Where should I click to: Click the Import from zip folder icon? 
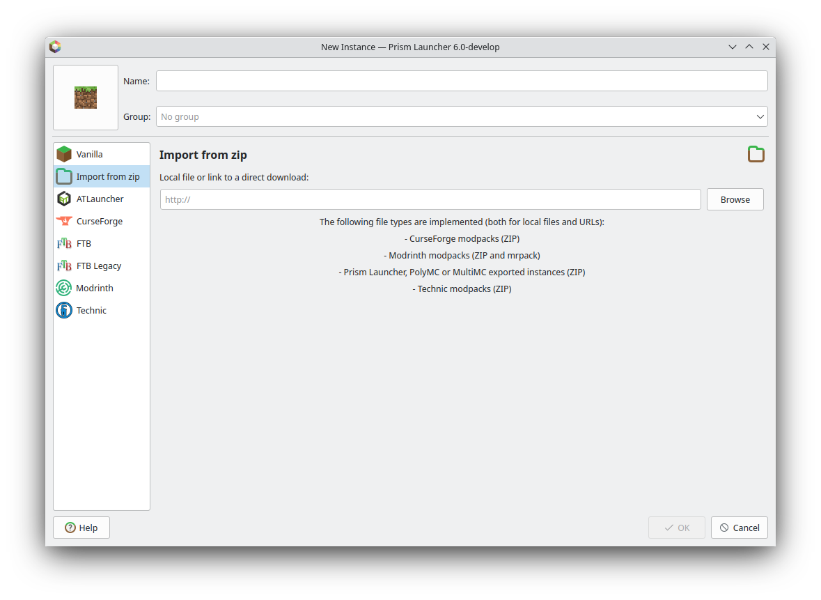pyautogui.click(x=64, y=176)
